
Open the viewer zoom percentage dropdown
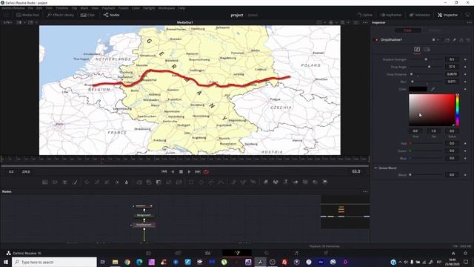(x=7, y=22)
